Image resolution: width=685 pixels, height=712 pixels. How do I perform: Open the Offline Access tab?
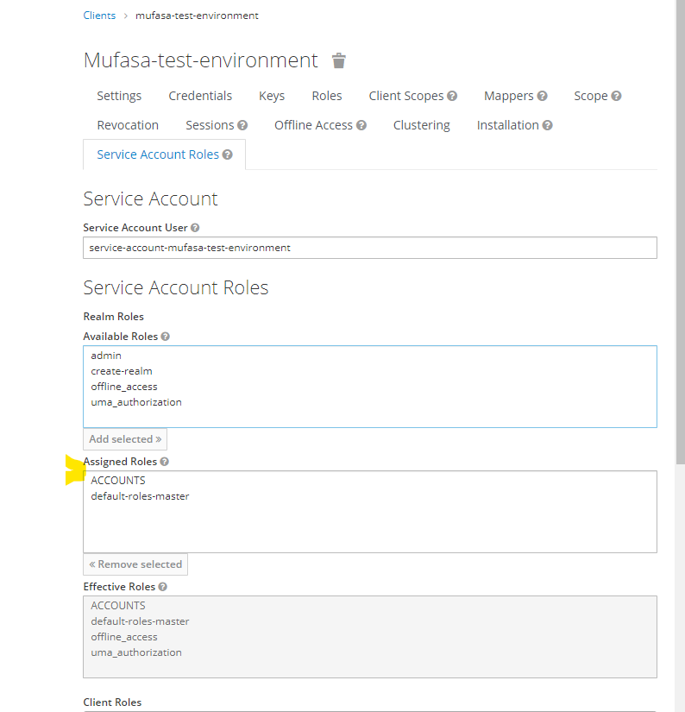[313, 125]
